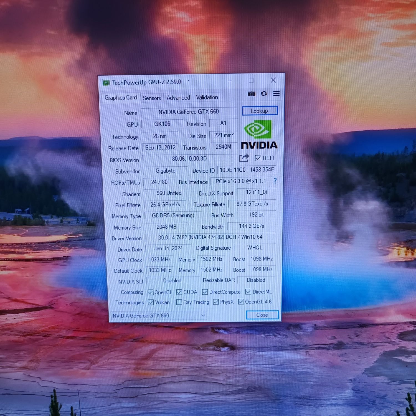Image resolution: width=416 pixels, height=416 pixels.
Task: Click the Technology value 28 nm
Action: tap(160, 136)
